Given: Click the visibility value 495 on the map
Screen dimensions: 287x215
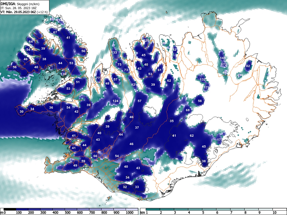Looking at the screenshot, I should (225, 73).
